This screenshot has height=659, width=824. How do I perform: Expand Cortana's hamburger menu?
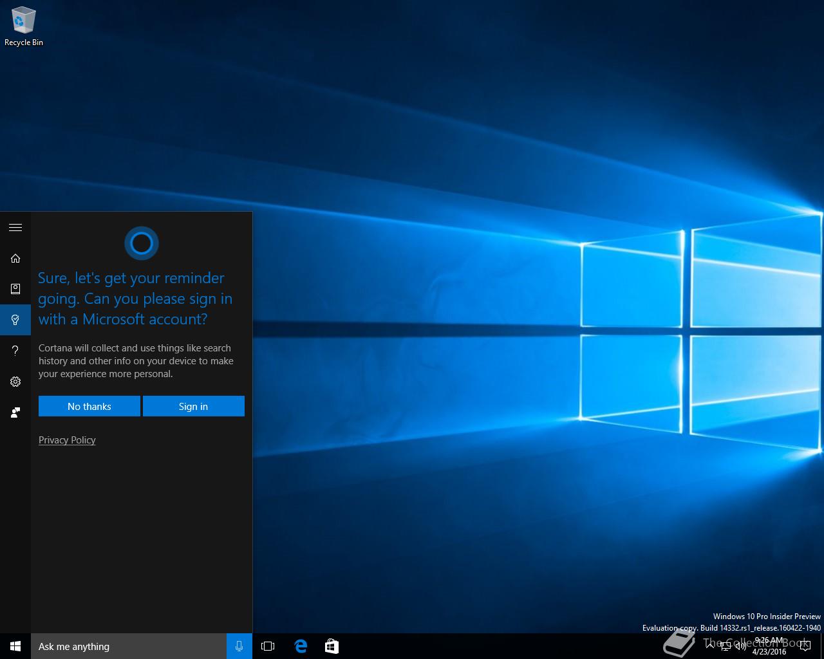pyautogui.click(x=15, y=227)
